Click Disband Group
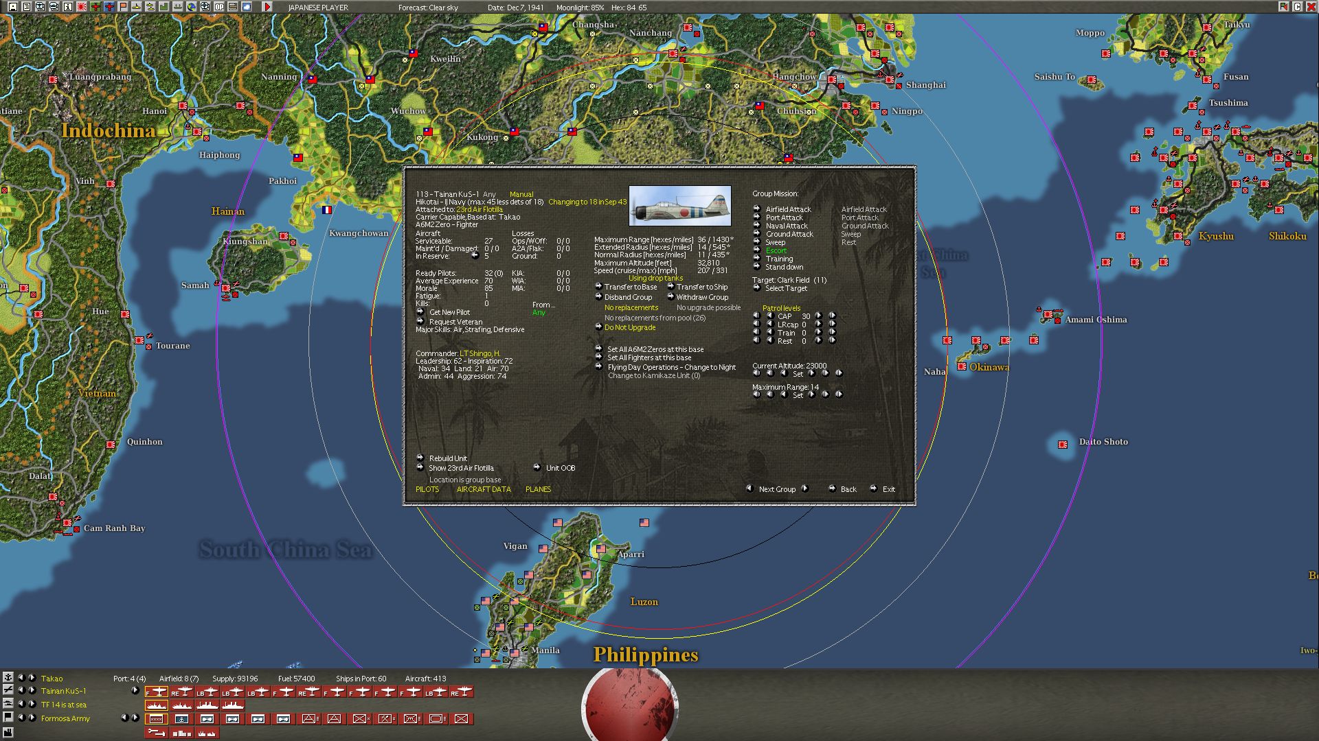The image size is (1319, 741). (x=628, y=297)
